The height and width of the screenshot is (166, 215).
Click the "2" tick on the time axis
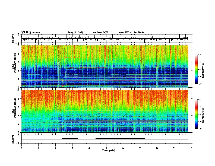click(55, 148)
